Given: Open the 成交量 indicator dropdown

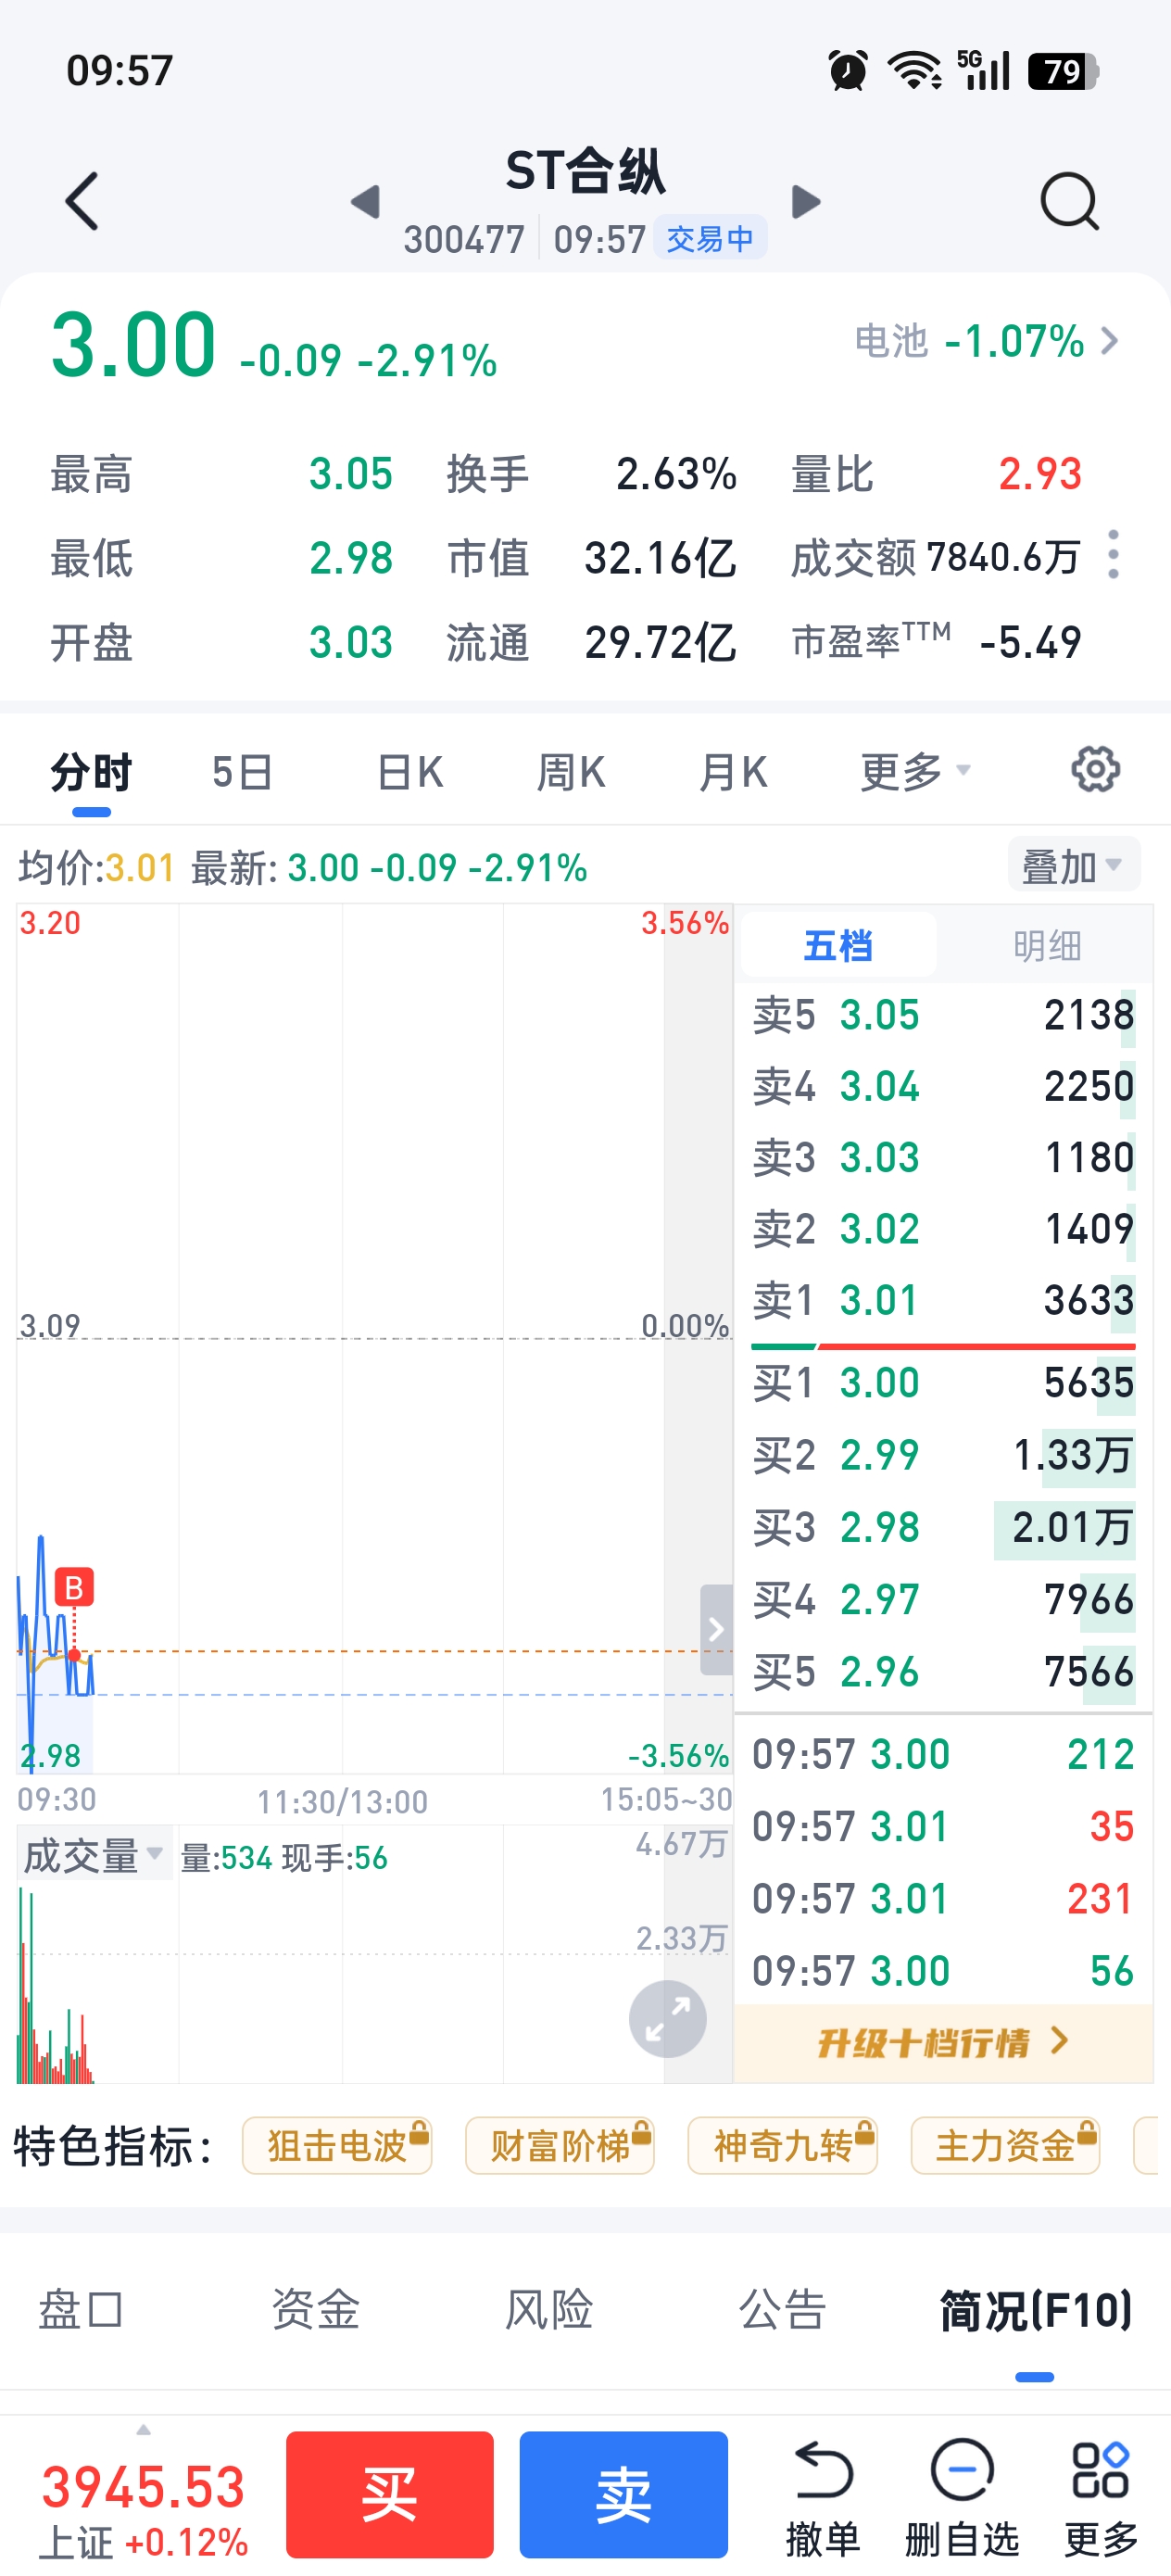Looking at the screenshot, I should 93,1855.
